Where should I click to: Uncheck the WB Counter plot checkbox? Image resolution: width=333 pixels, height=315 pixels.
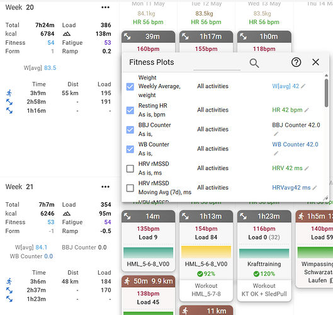pos(130,149)
